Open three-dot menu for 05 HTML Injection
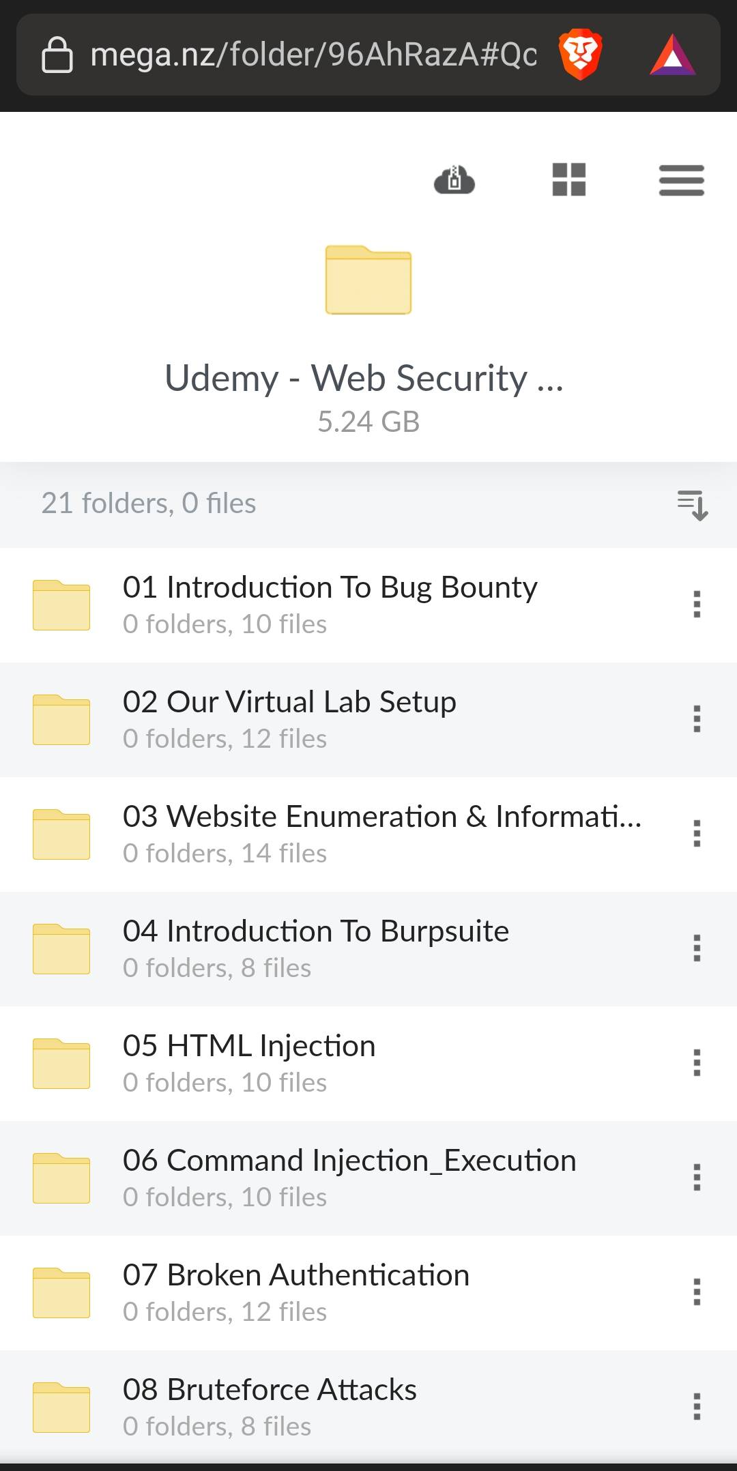The image size is (737, 1471). 697,1063
